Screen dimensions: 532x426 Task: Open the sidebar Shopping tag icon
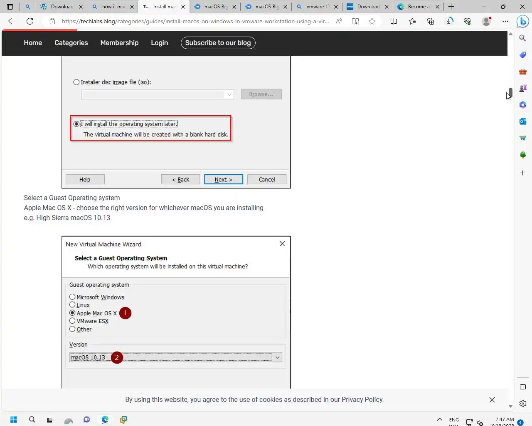point(523,55)
